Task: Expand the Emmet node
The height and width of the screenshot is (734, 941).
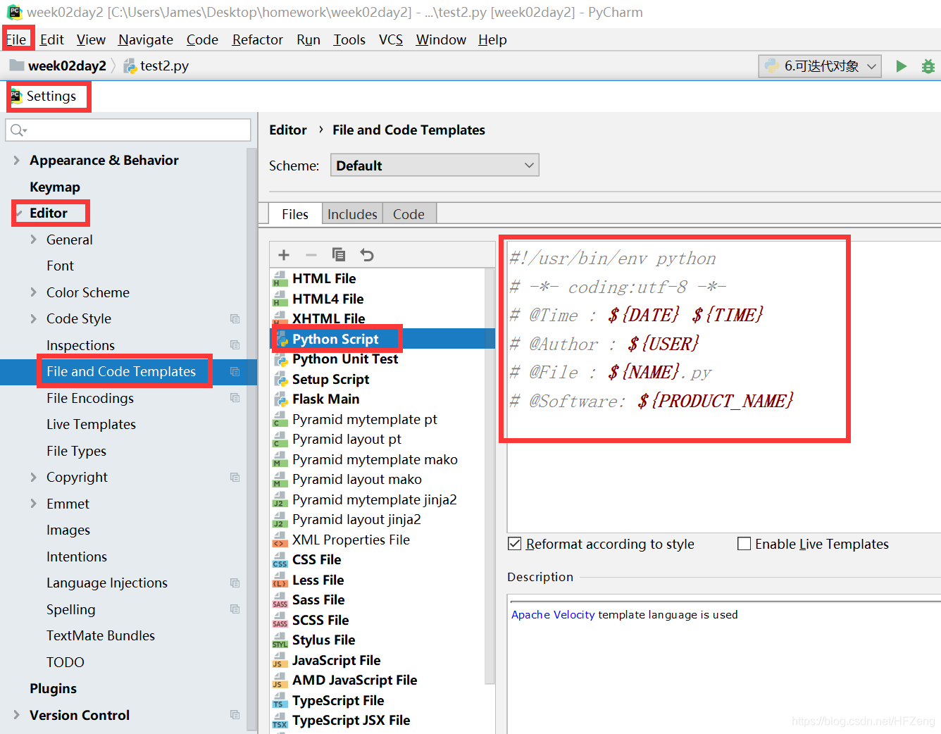Action: pos(34,504)
